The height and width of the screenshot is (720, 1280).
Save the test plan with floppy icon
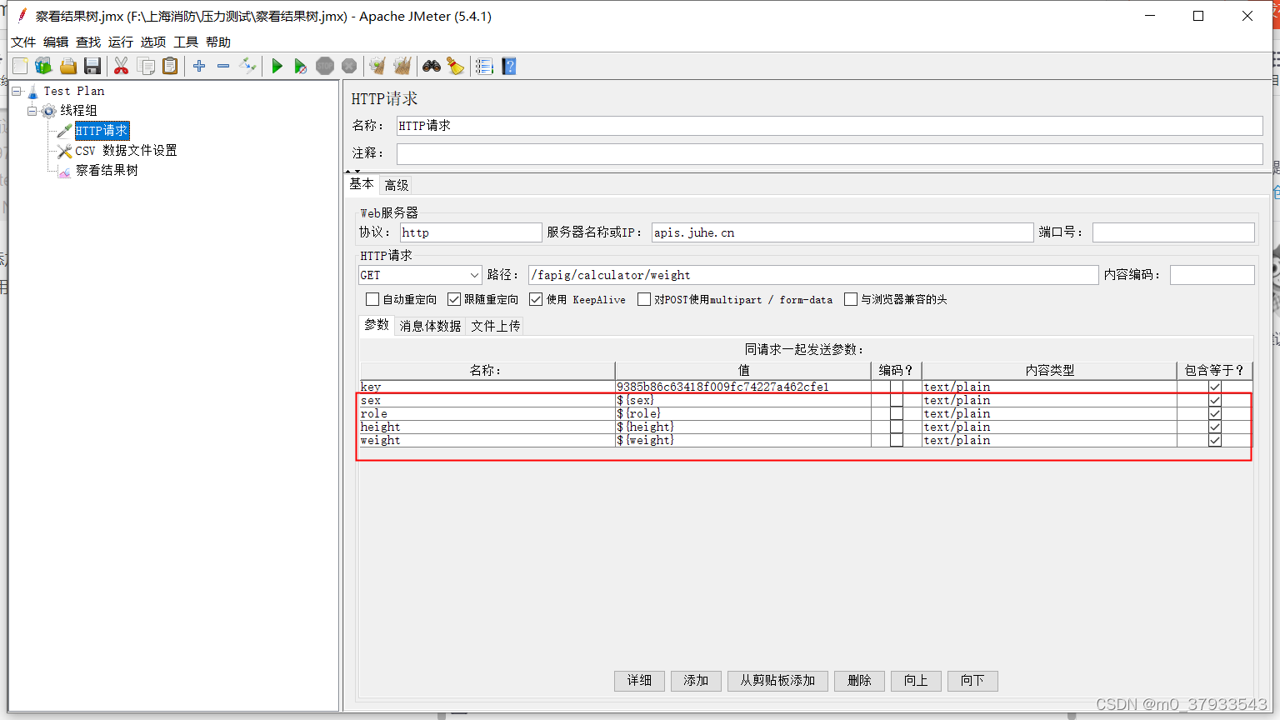pos(92,66)
